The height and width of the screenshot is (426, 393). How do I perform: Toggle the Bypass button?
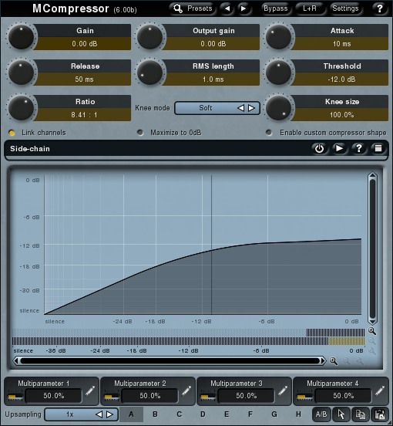click(276, 8)
